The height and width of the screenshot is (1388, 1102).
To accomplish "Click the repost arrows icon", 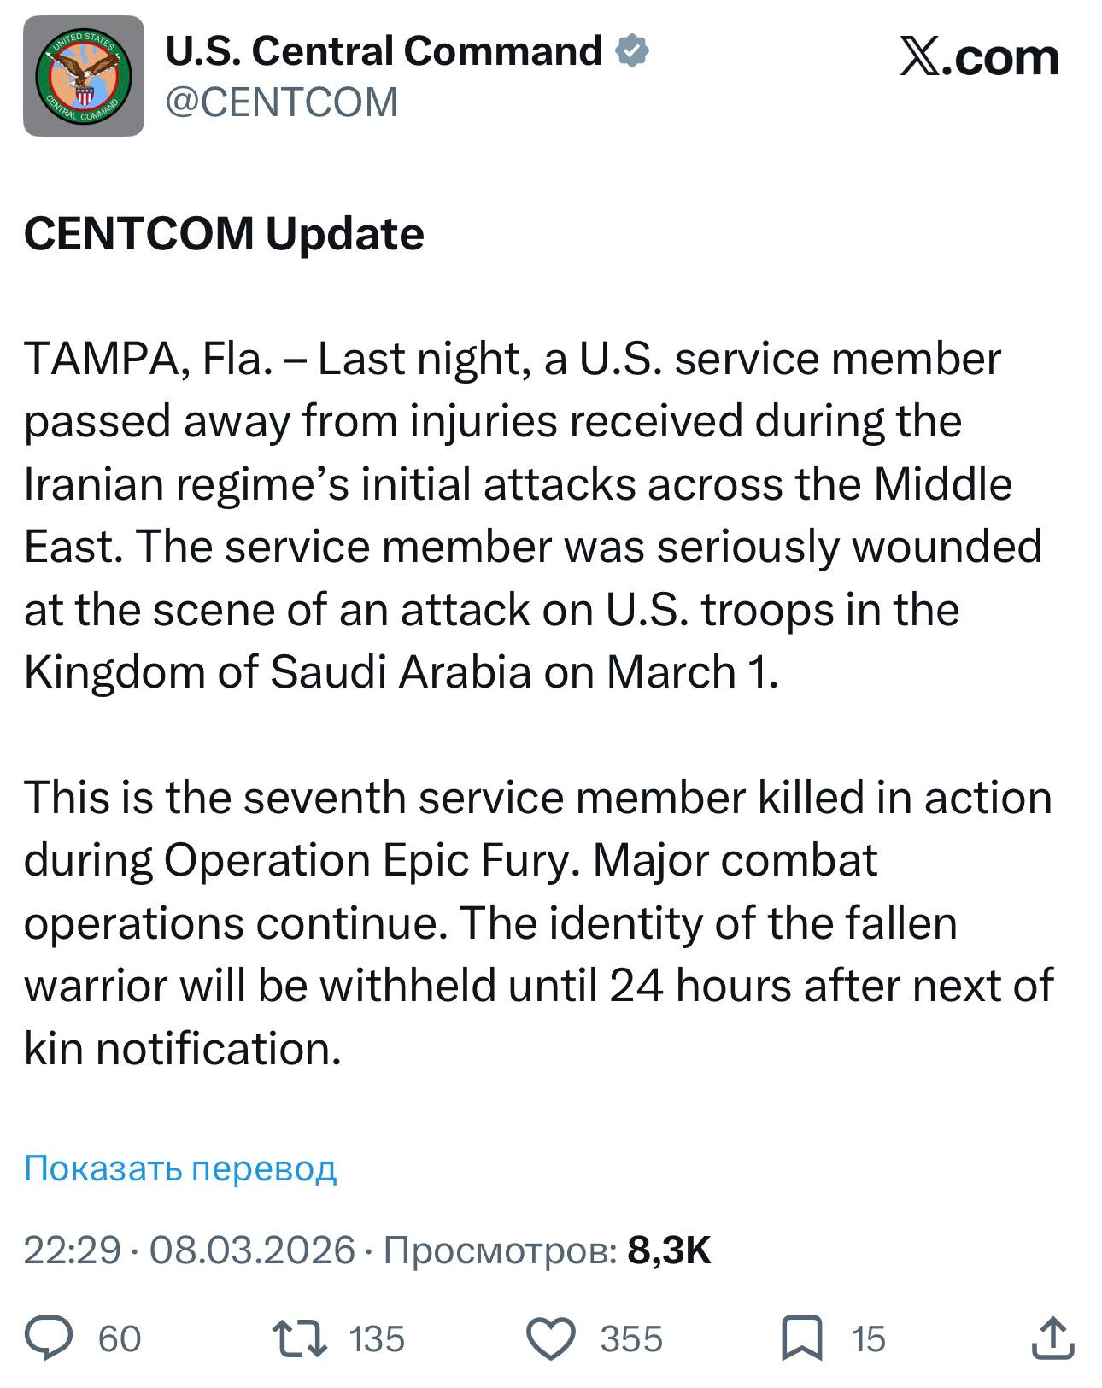I will pyautogui.click(x=298, y=1338).
